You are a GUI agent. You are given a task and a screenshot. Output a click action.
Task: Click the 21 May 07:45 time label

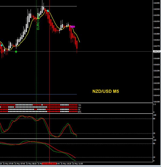20,164
